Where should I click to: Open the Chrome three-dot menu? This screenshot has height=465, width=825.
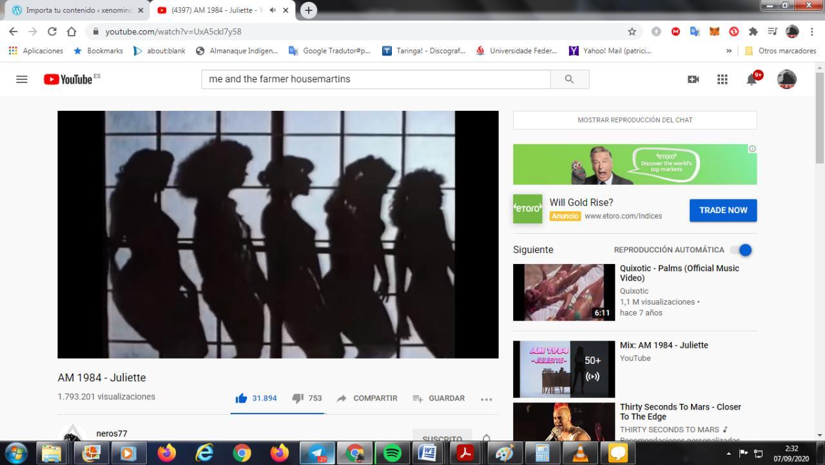point(811,32)
